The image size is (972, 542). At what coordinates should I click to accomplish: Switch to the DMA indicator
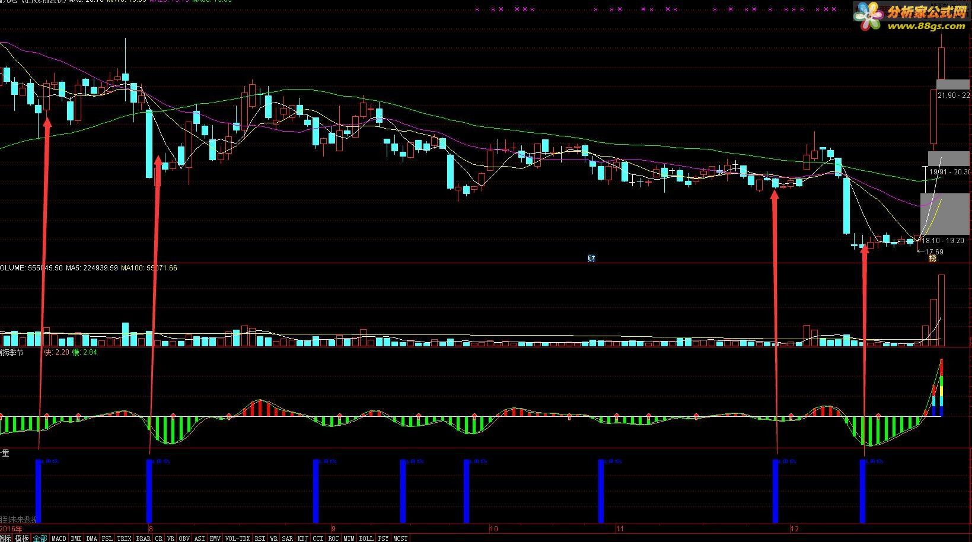click(x=91, y=538)
